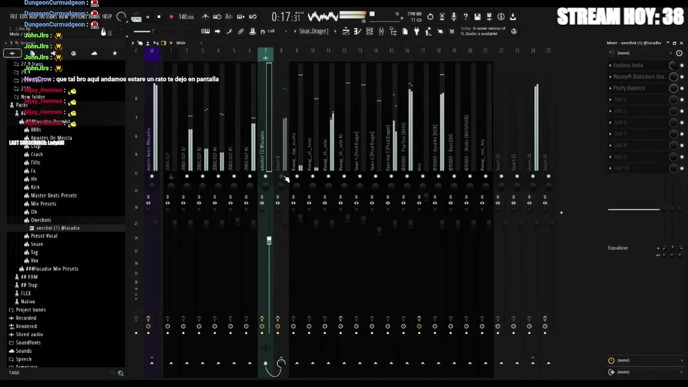Toggle the SONG mode switch

(136, 19)
